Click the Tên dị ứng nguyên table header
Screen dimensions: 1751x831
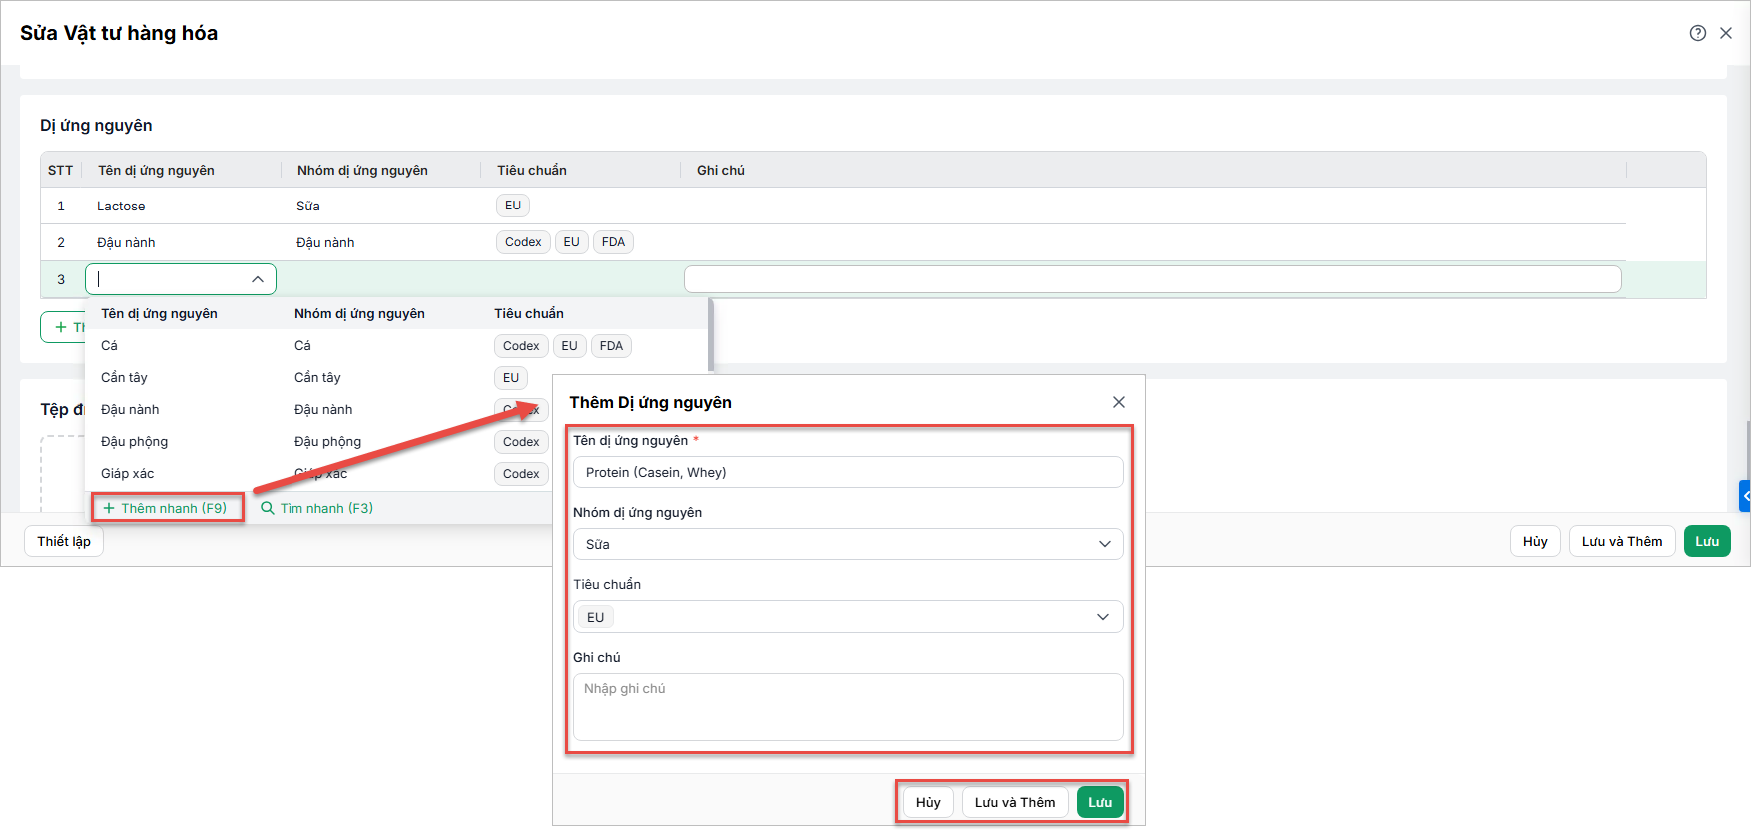(156, 170)
